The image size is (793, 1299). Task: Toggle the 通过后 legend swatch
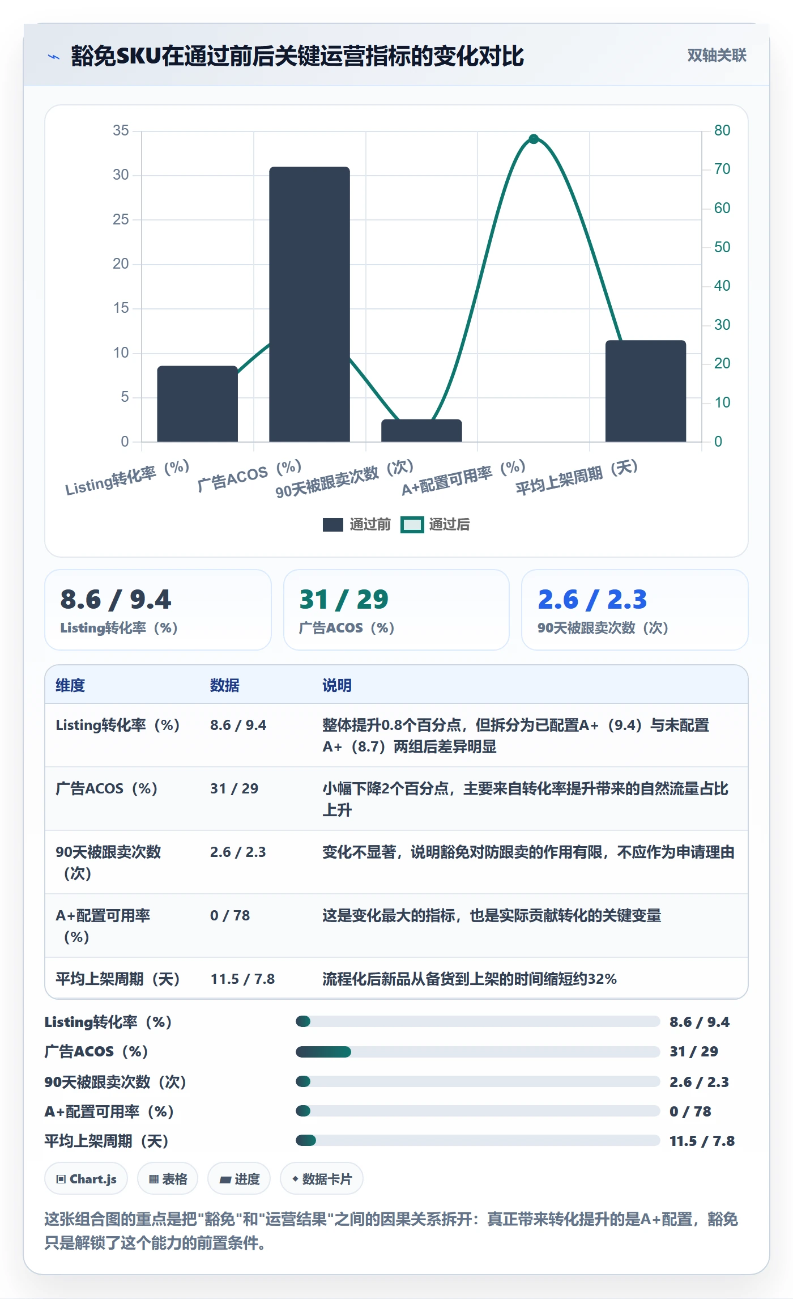point(412,525)
